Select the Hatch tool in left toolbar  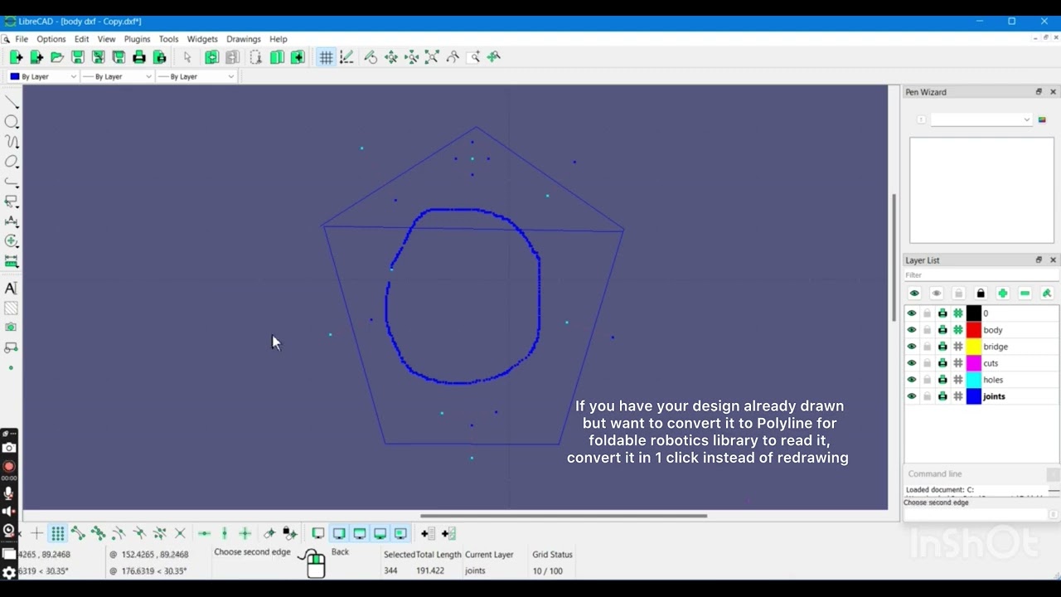point(11,308)
